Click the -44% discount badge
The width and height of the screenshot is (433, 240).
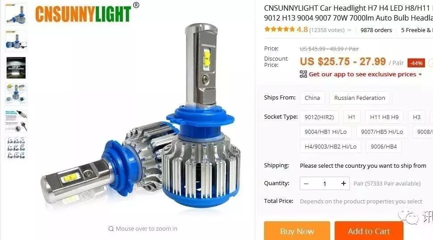416,63
